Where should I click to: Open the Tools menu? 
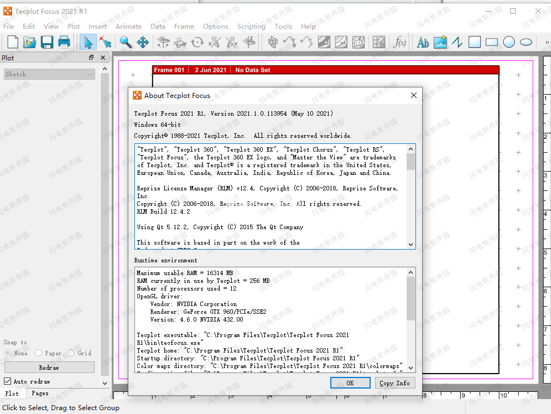pyautogui.click(x=283, y=27)
